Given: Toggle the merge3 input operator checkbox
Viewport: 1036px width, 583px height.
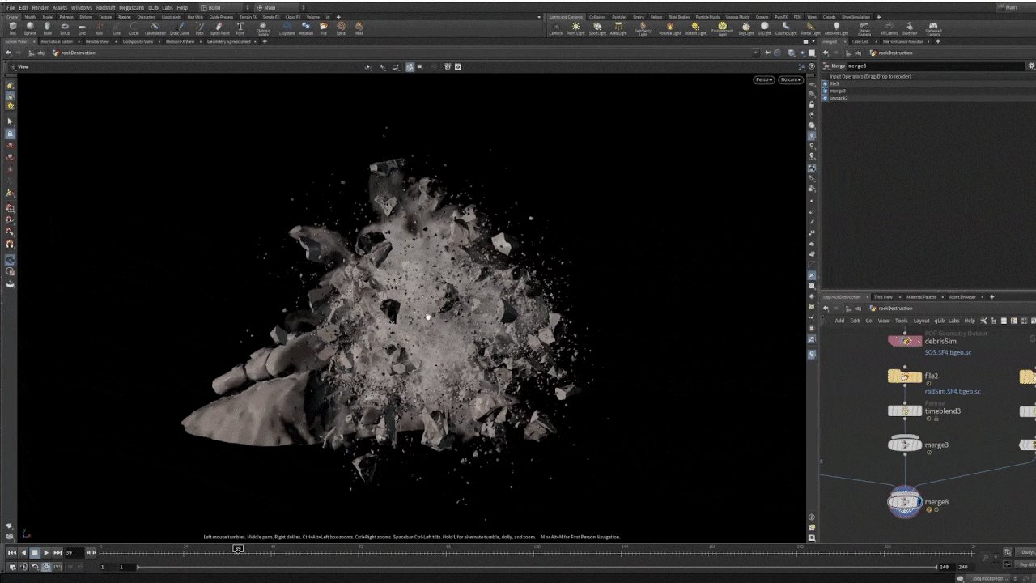Looking at the screenshot, I should 826,91.
